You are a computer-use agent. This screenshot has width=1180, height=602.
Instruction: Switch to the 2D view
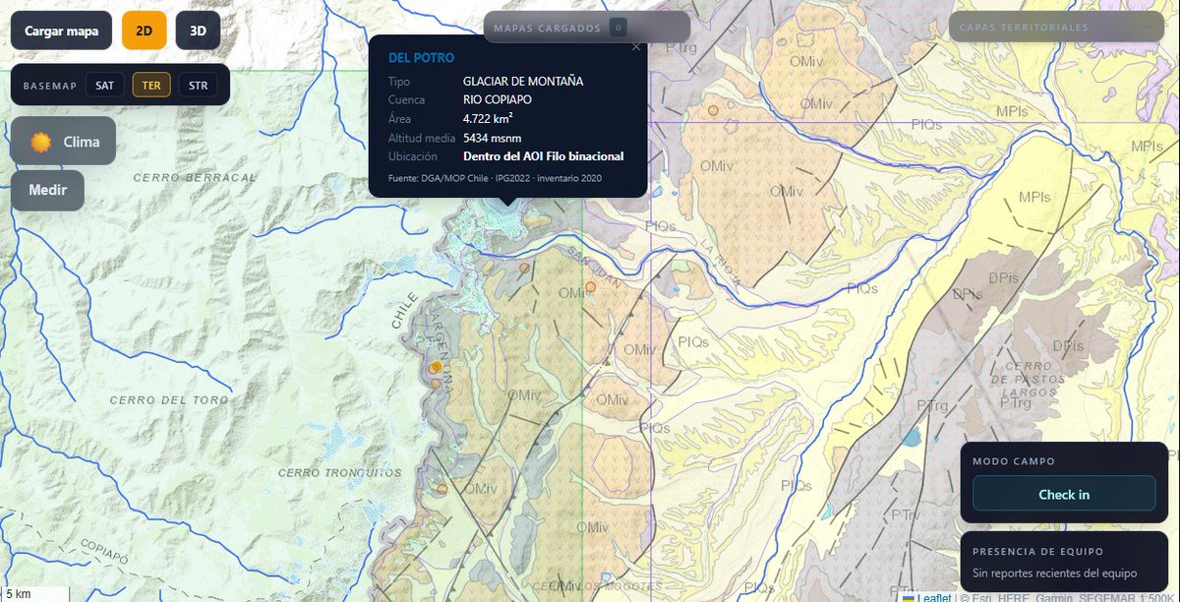tap(145, 30)
